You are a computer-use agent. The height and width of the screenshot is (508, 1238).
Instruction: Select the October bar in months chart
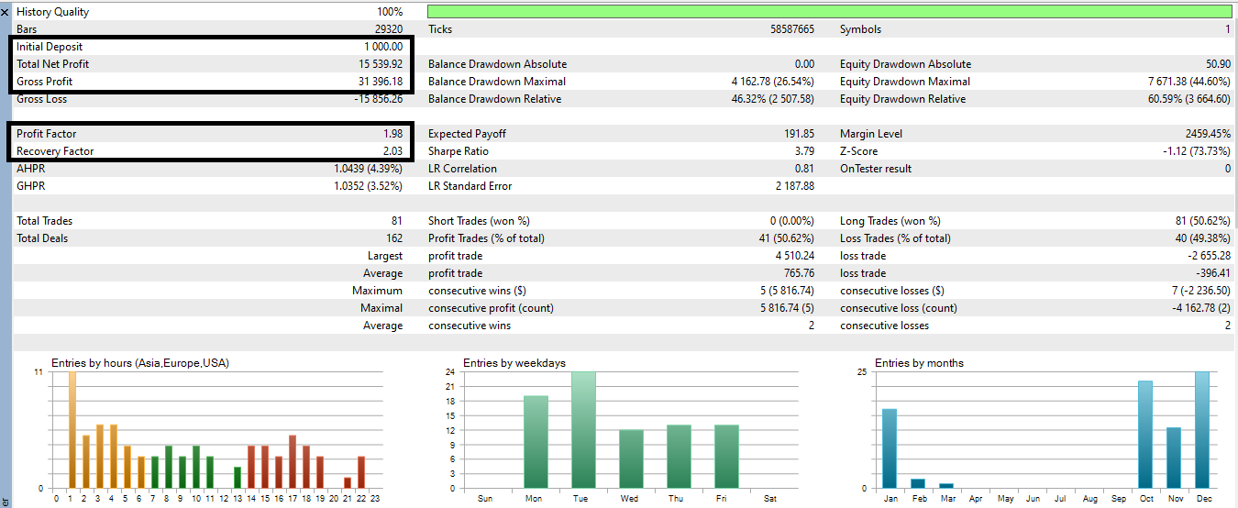[x=1144, y=435]
